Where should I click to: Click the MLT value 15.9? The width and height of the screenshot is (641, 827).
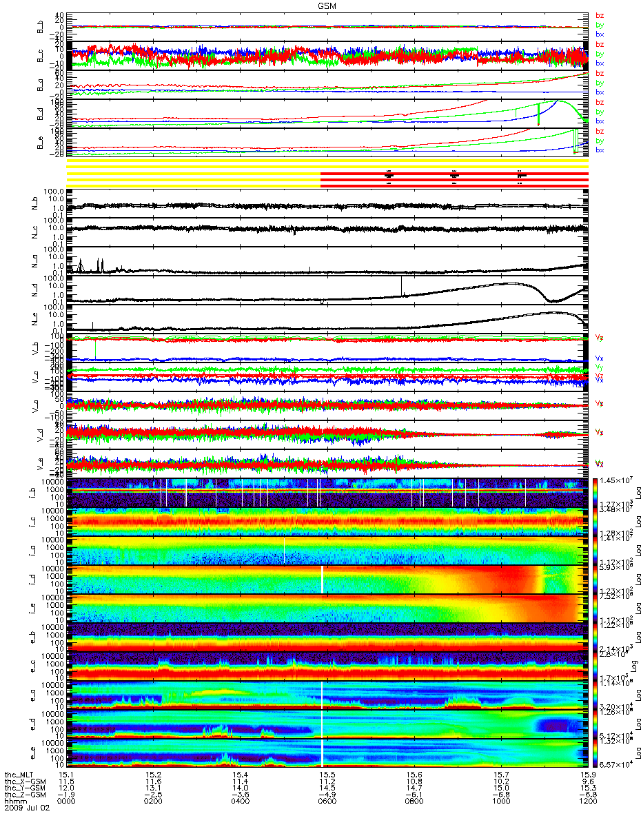pos(587,775)
